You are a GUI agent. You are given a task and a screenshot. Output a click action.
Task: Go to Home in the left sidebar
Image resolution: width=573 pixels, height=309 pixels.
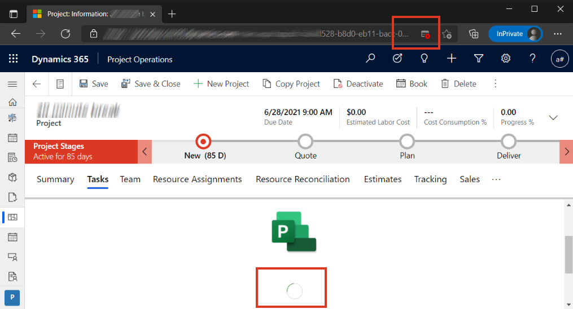(12, 102)
